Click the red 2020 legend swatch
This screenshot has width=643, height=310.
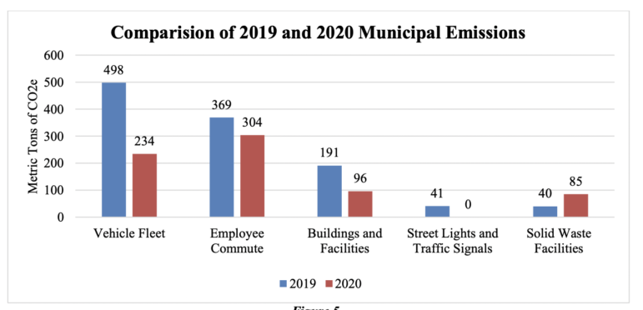329,283
